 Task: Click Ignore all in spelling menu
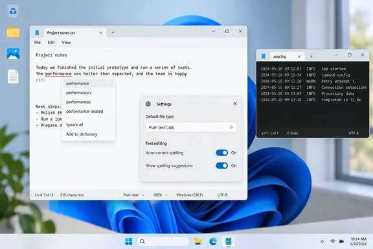88,124
